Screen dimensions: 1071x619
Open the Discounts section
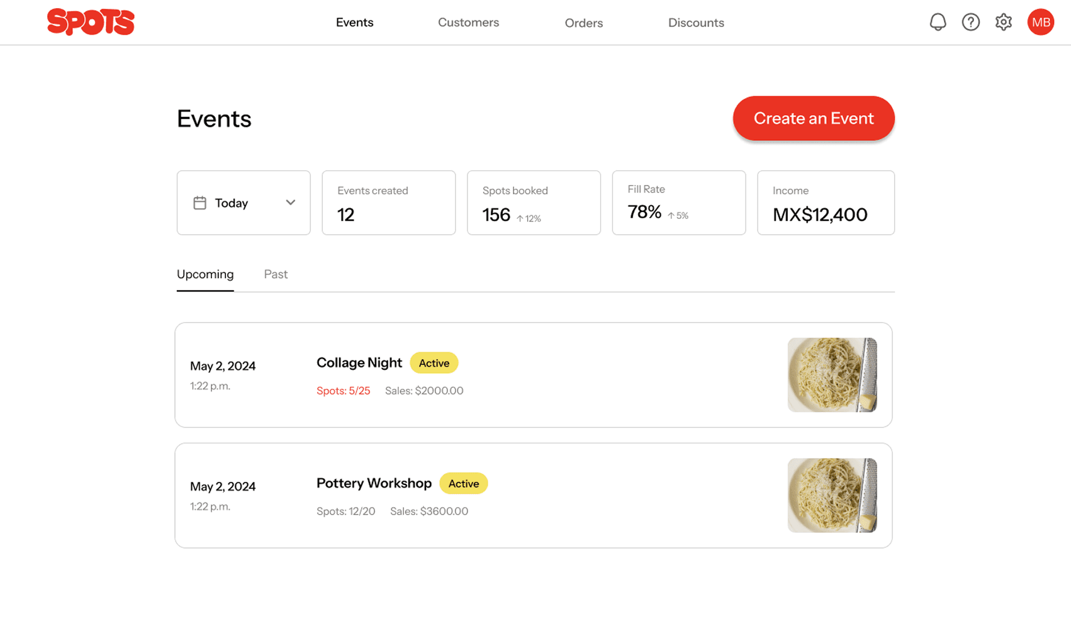tap(696, 22)
